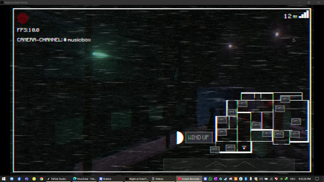Image resolution: width=324 pixels, height=182 pixels.
Task: Switch to Night at Gold Family taskbar window
Action: coord(137,179)
